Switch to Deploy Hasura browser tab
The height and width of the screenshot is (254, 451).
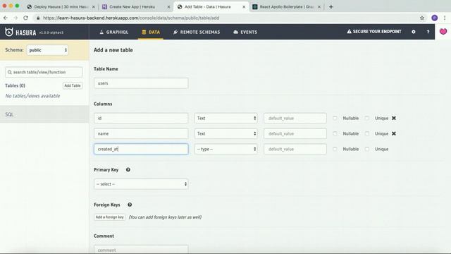[61, 6]
